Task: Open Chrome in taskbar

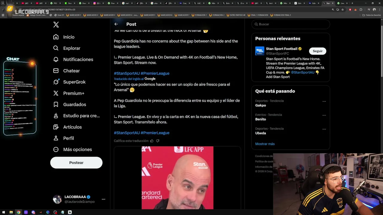Action: (x=19, y=212)
